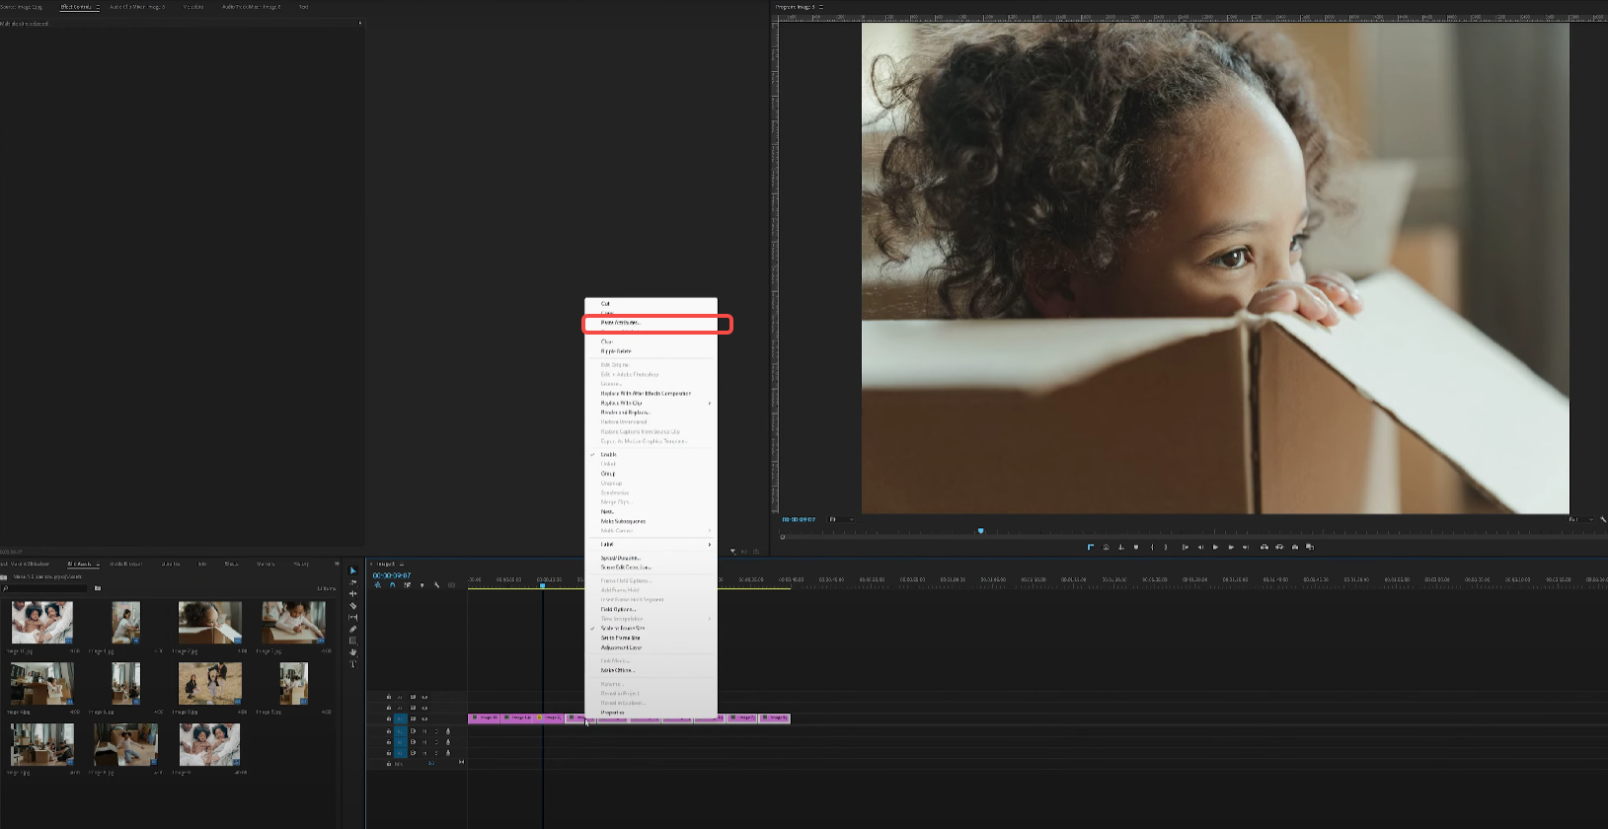Click Play in the program monitor
This screenshot has height=829, width=1608.
tap(1215, 547)
